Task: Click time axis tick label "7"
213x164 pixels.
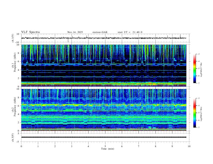Action: (139, 146)
